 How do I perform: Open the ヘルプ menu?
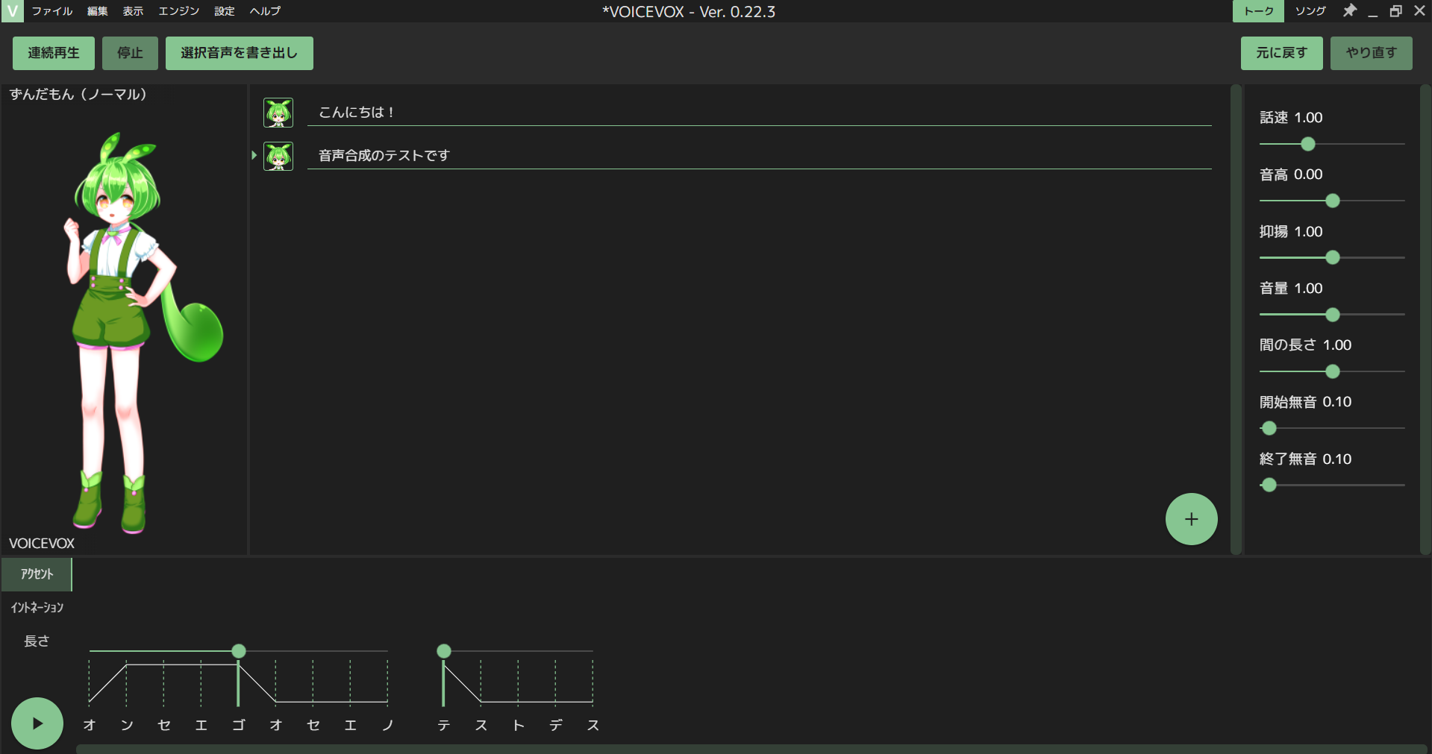click(265, 11)
